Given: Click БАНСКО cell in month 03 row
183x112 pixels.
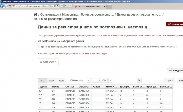Looking at the screenshot, I should point(85,99).
